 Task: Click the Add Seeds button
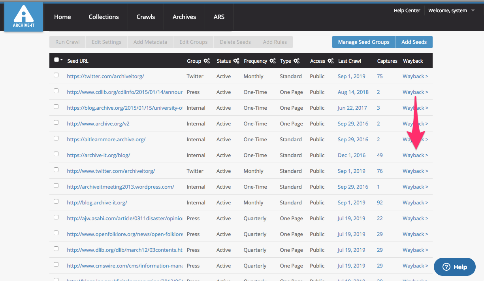click(x=414, y=42)
